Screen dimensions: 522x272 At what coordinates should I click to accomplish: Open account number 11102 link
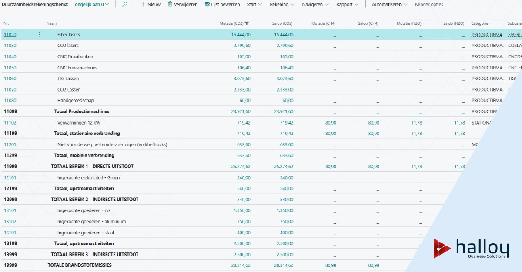[x=10, y=123]
